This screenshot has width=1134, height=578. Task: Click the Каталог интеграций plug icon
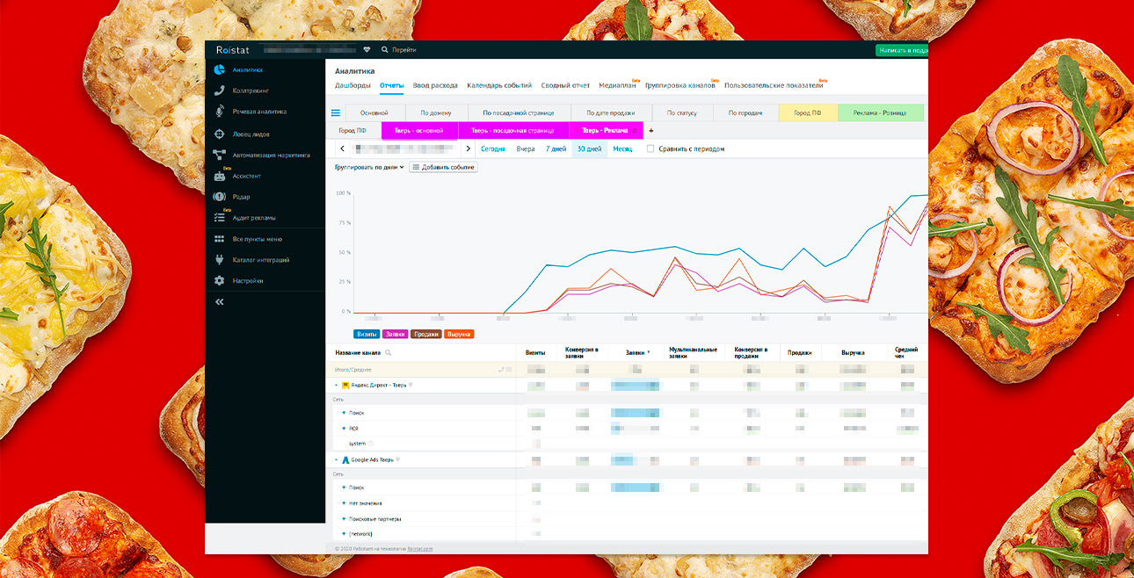[x=220, y=260]
